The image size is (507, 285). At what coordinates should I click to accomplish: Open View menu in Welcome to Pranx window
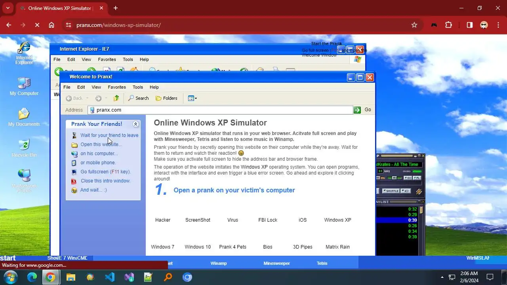pos(96,87)
